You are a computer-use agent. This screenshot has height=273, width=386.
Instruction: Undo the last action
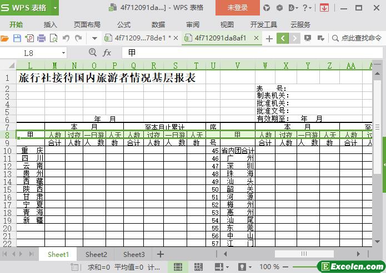[x=66, y=38]
